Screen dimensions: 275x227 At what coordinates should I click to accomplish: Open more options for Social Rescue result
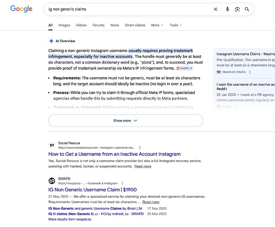click(x=140, y=148)
